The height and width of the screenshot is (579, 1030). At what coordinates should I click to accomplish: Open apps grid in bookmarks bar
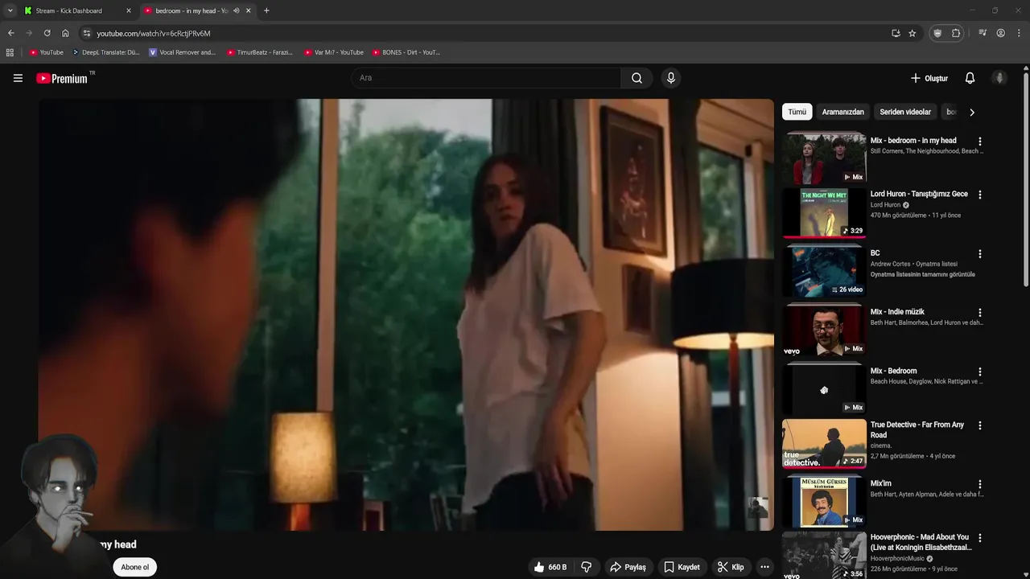click(10, 52)
